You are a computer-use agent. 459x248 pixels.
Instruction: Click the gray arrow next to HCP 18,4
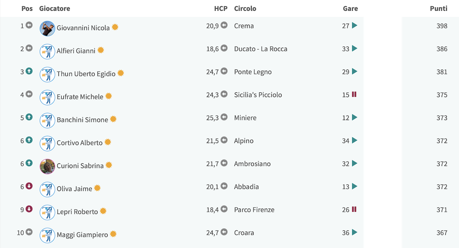click(x=224, y=209)
